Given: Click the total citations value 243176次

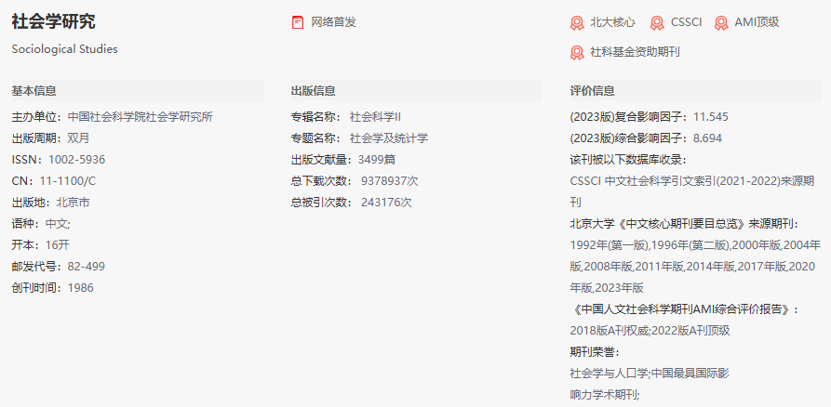Looking at the screenshot, I should click(385, 203).
